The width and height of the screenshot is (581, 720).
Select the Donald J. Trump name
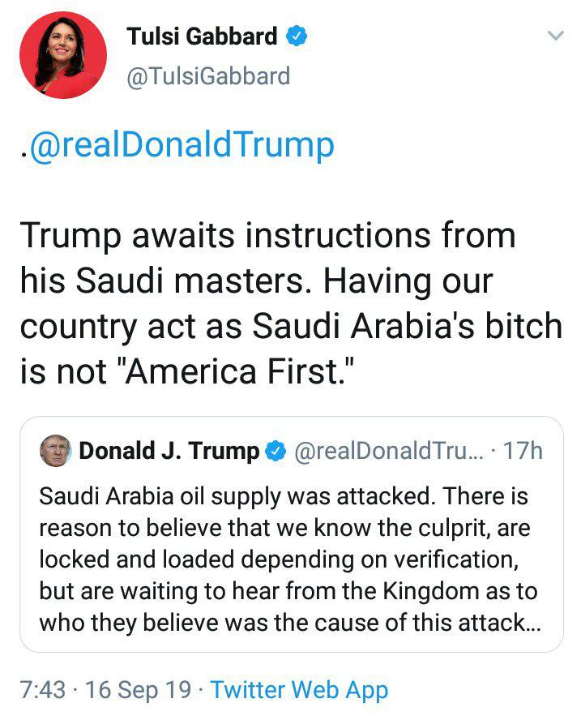tap(169, 451)
